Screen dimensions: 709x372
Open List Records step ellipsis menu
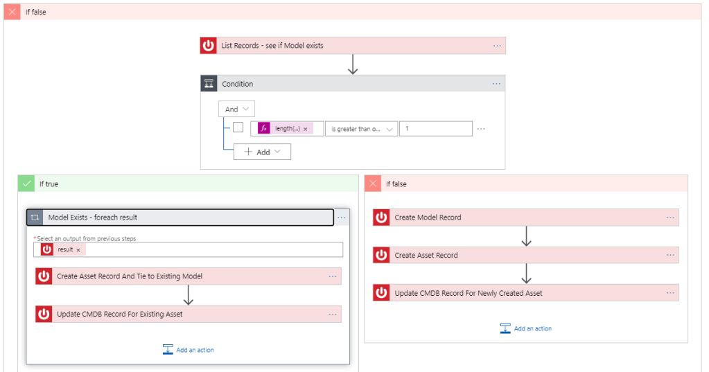tap(497, 46)
